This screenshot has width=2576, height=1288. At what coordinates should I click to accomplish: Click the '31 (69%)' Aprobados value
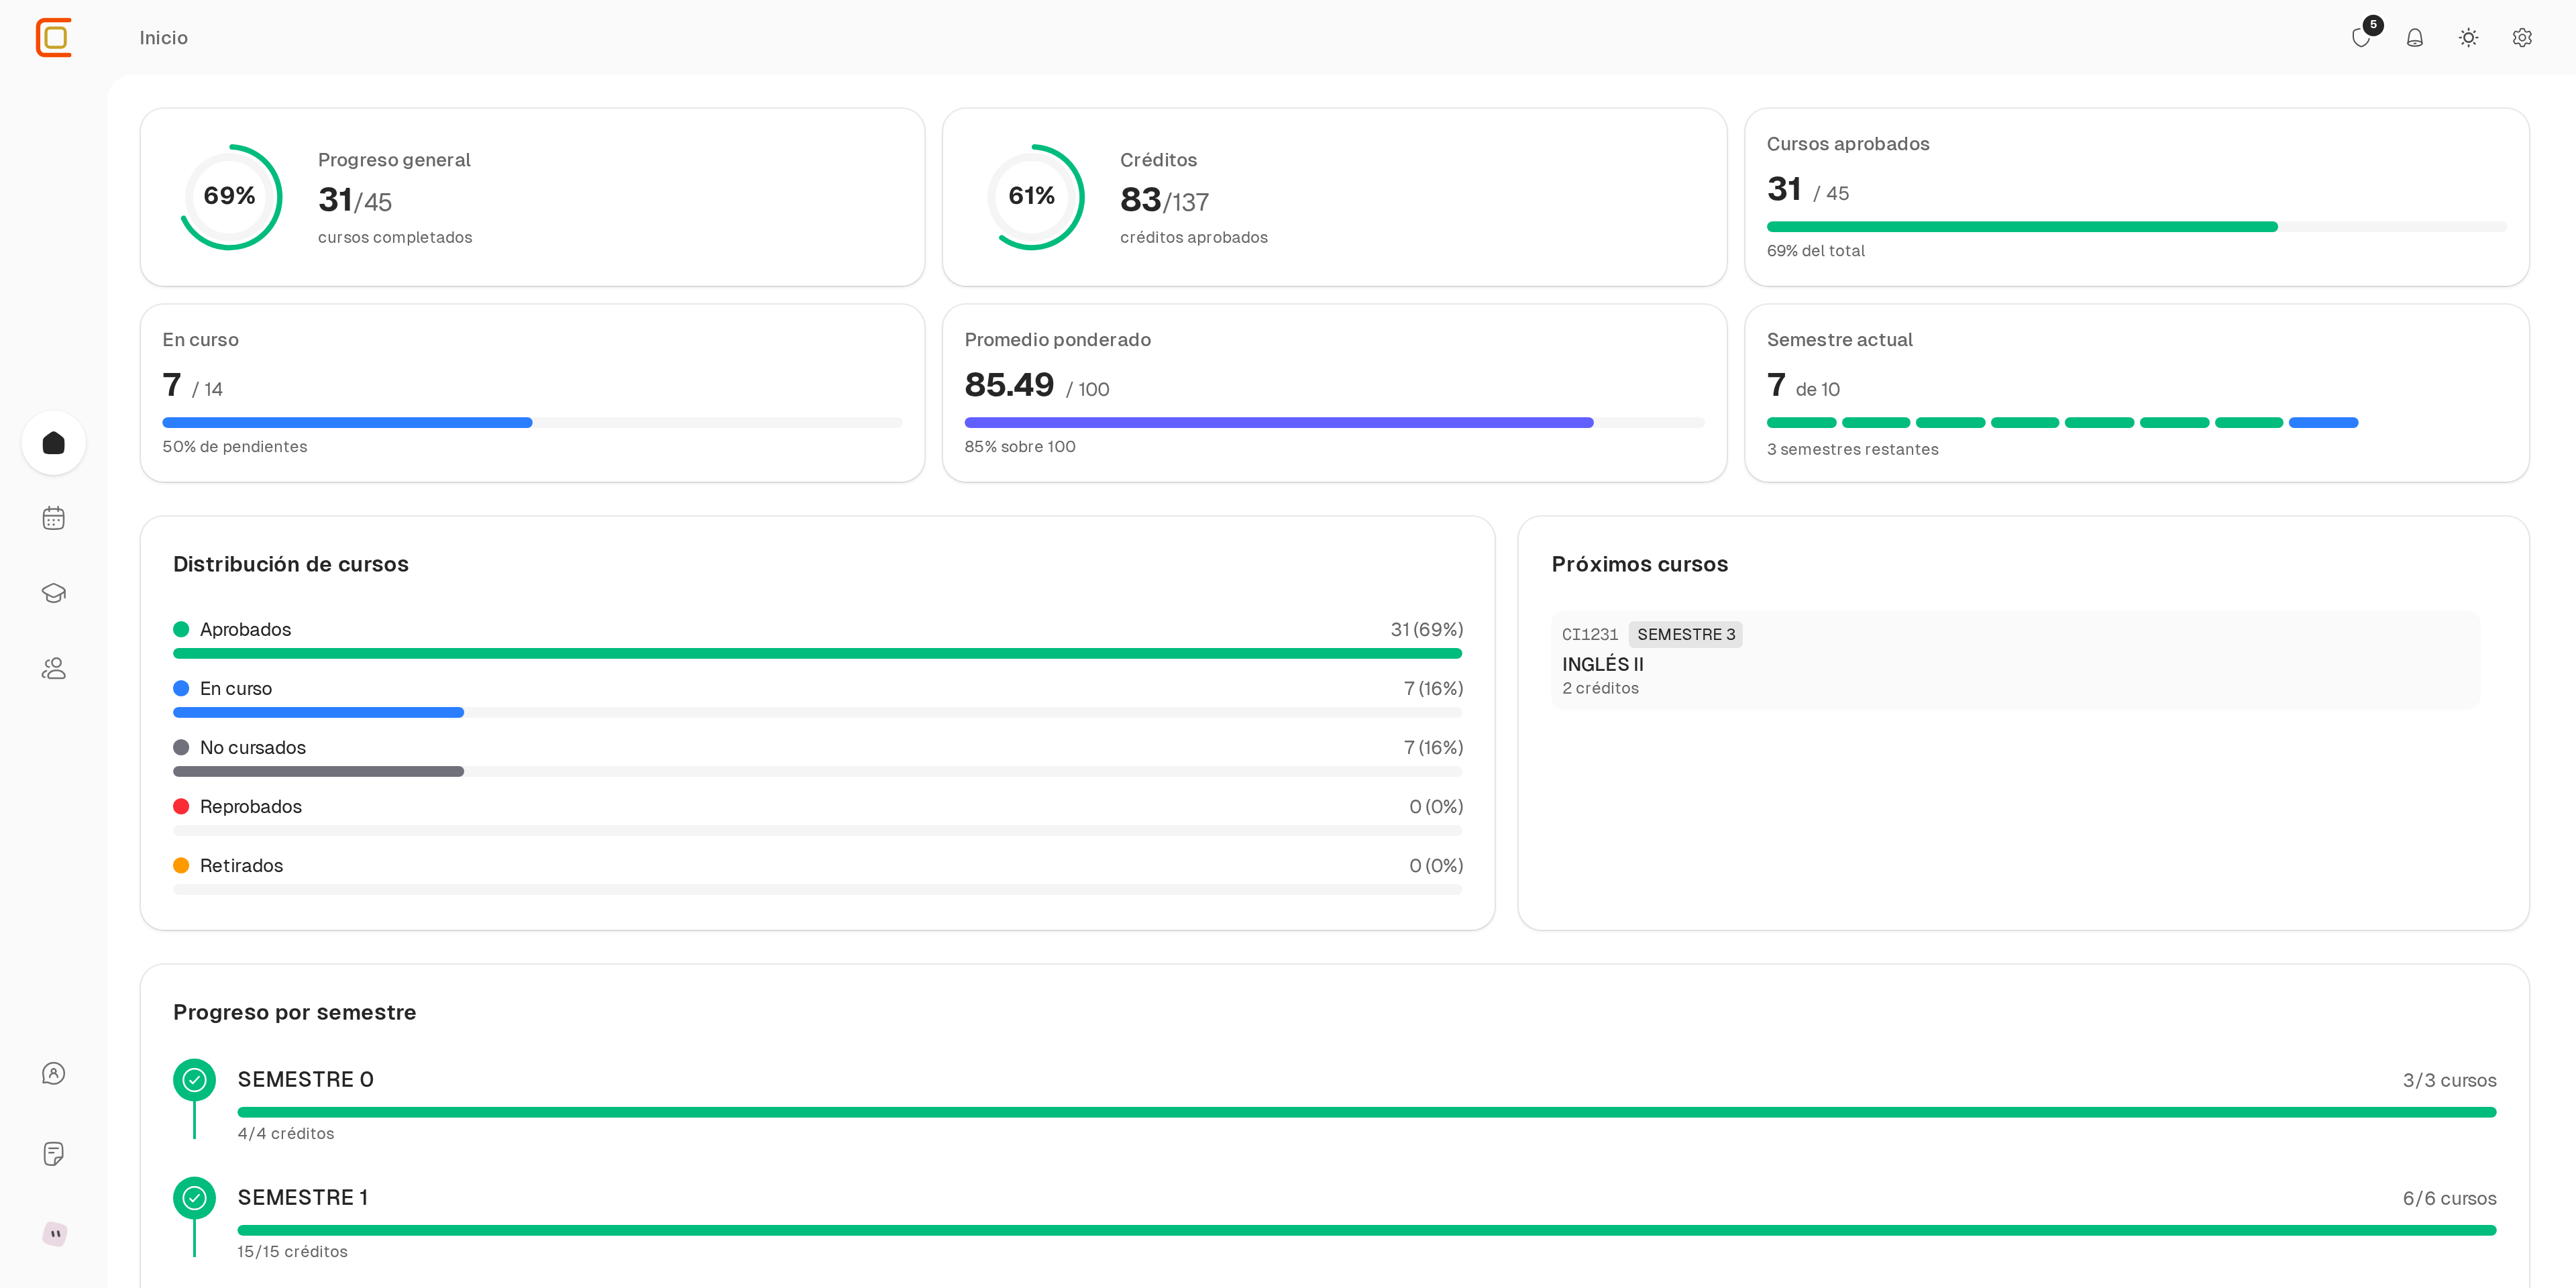1426,629
